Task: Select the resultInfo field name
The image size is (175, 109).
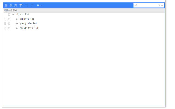Action: tap(26, 28)
